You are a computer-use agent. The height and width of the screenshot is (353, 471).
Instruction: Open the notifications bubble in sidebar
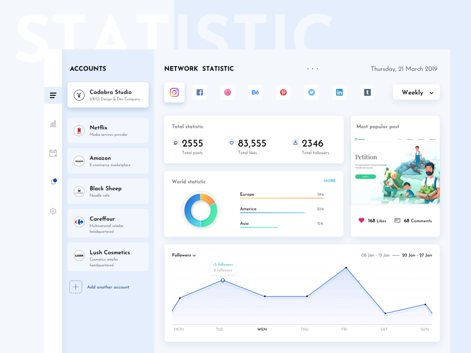53,182
